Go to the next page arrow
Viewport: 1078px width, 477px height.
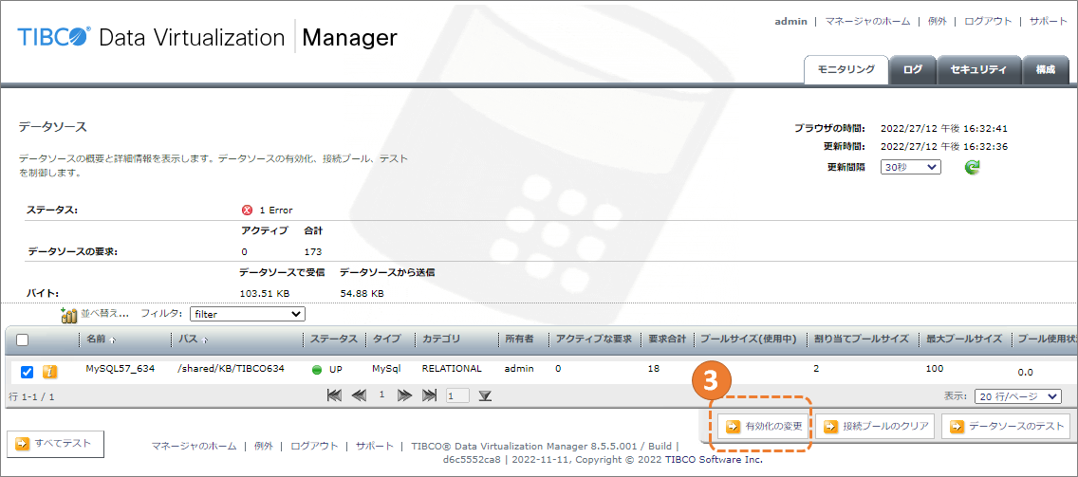coord(404,395)
